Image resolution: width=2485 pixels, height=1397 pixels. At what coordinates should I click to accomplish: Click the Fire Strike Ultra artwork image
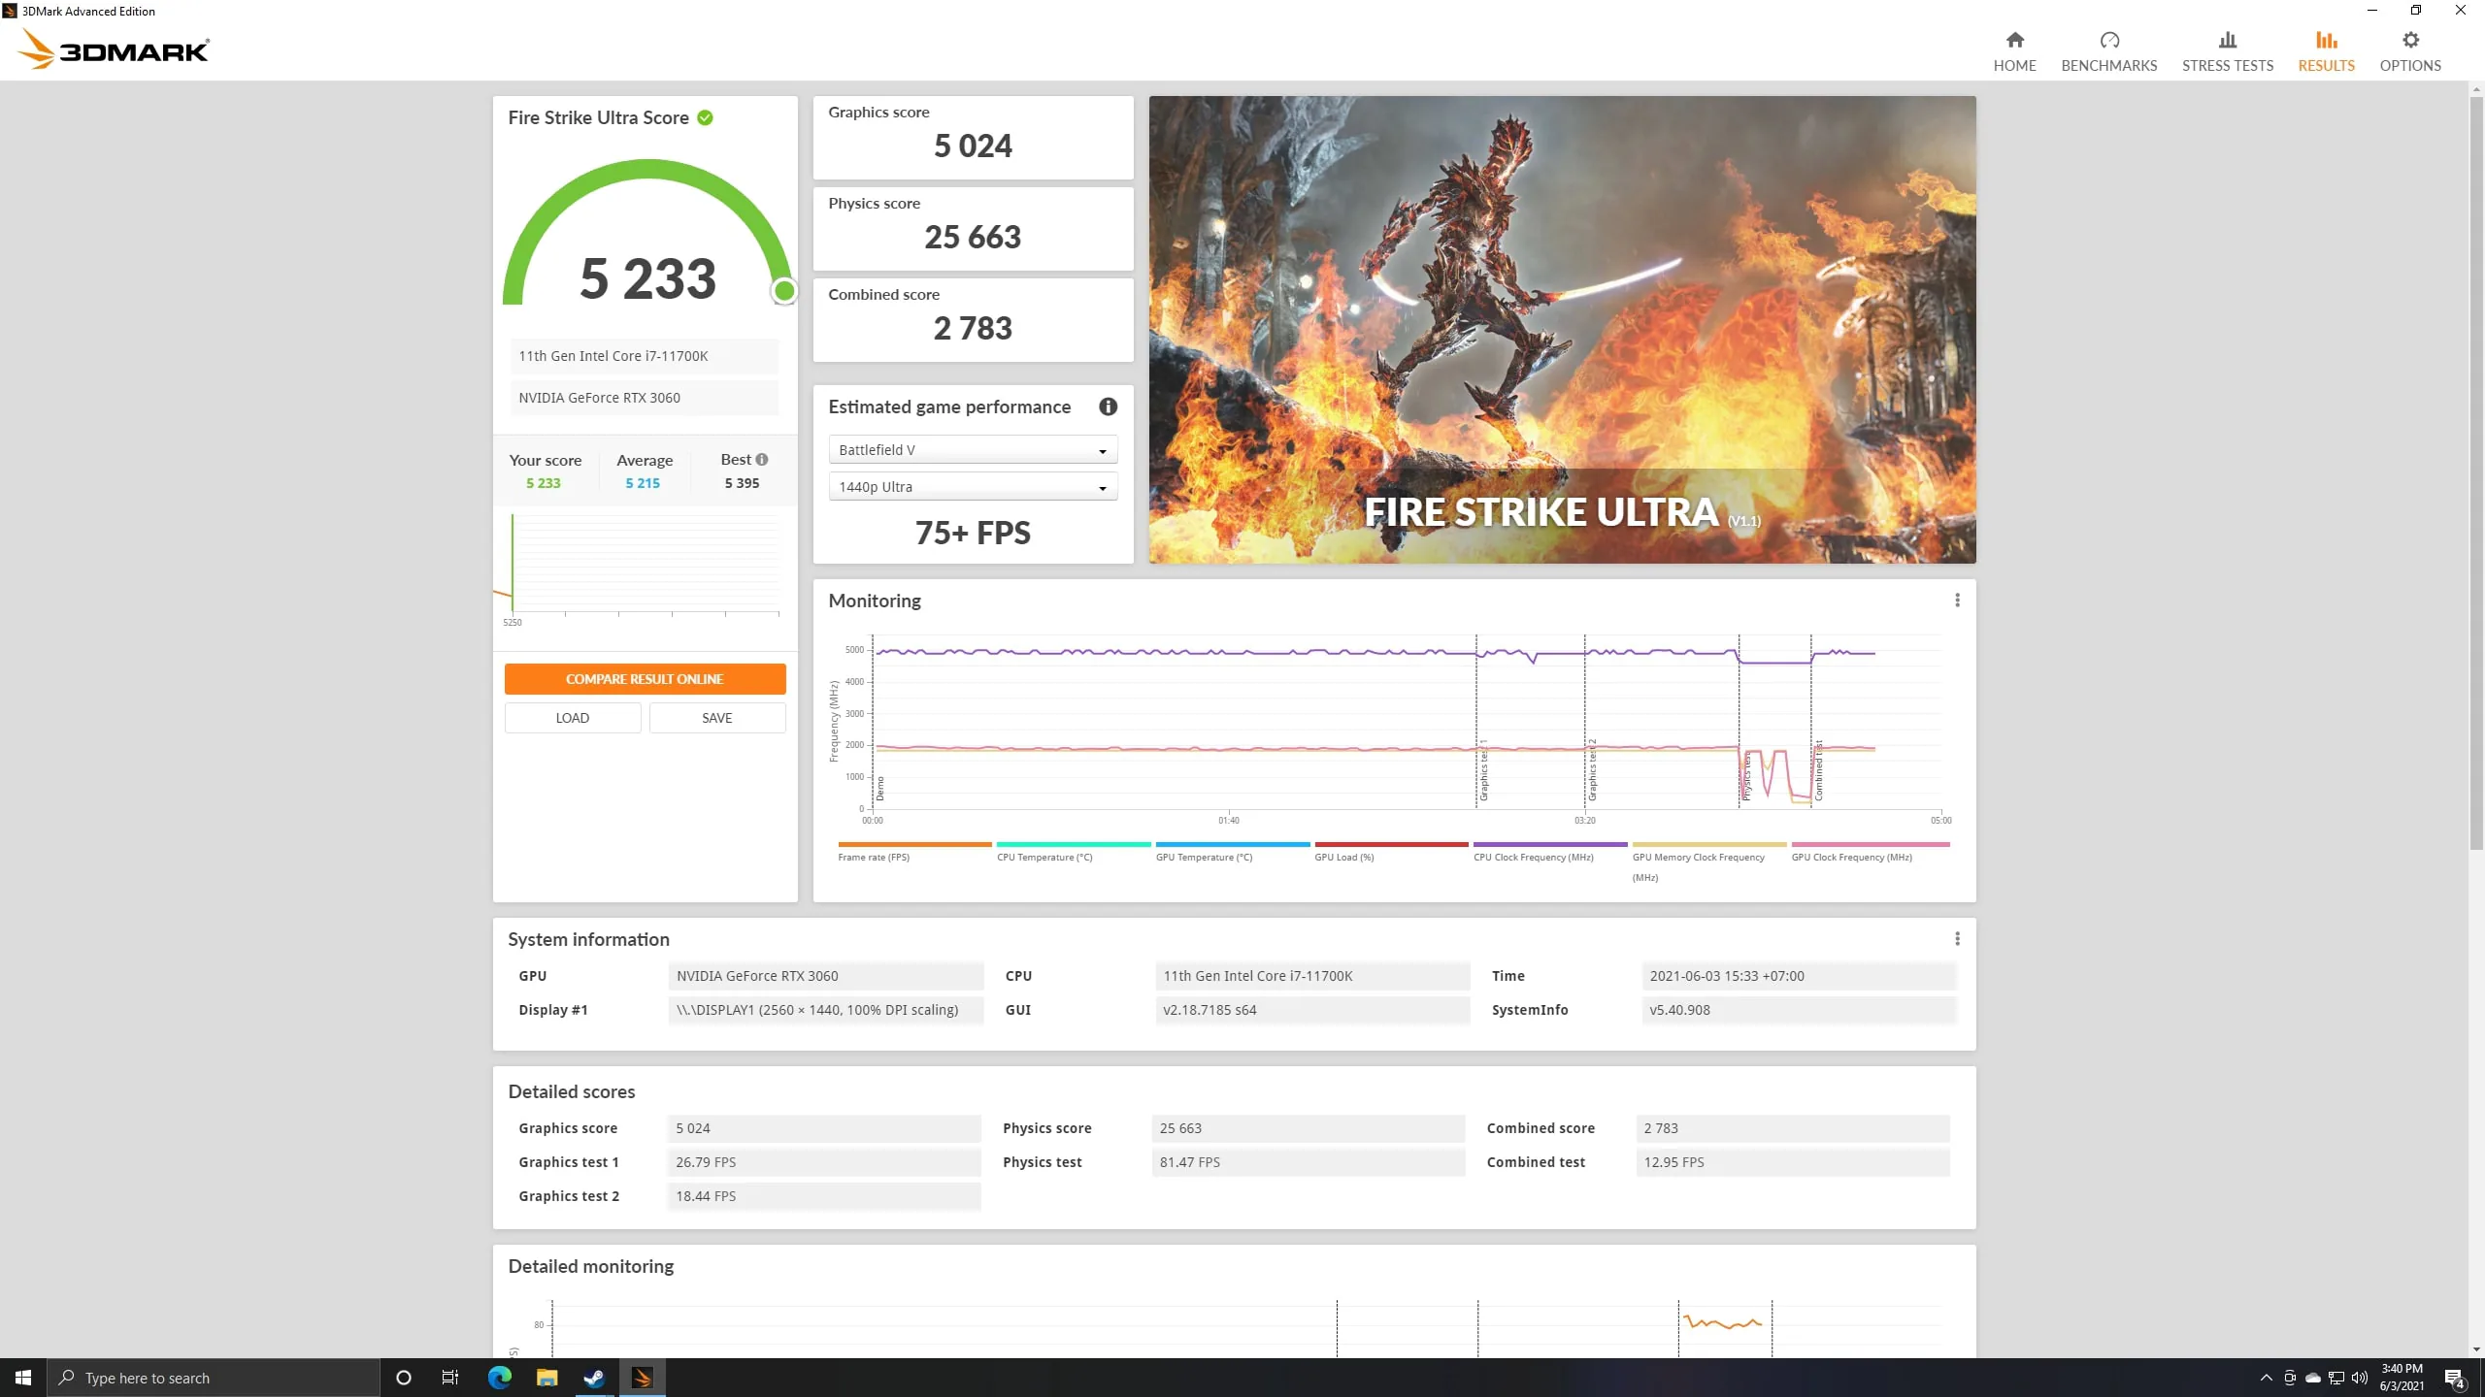[x=1562, y=330]
